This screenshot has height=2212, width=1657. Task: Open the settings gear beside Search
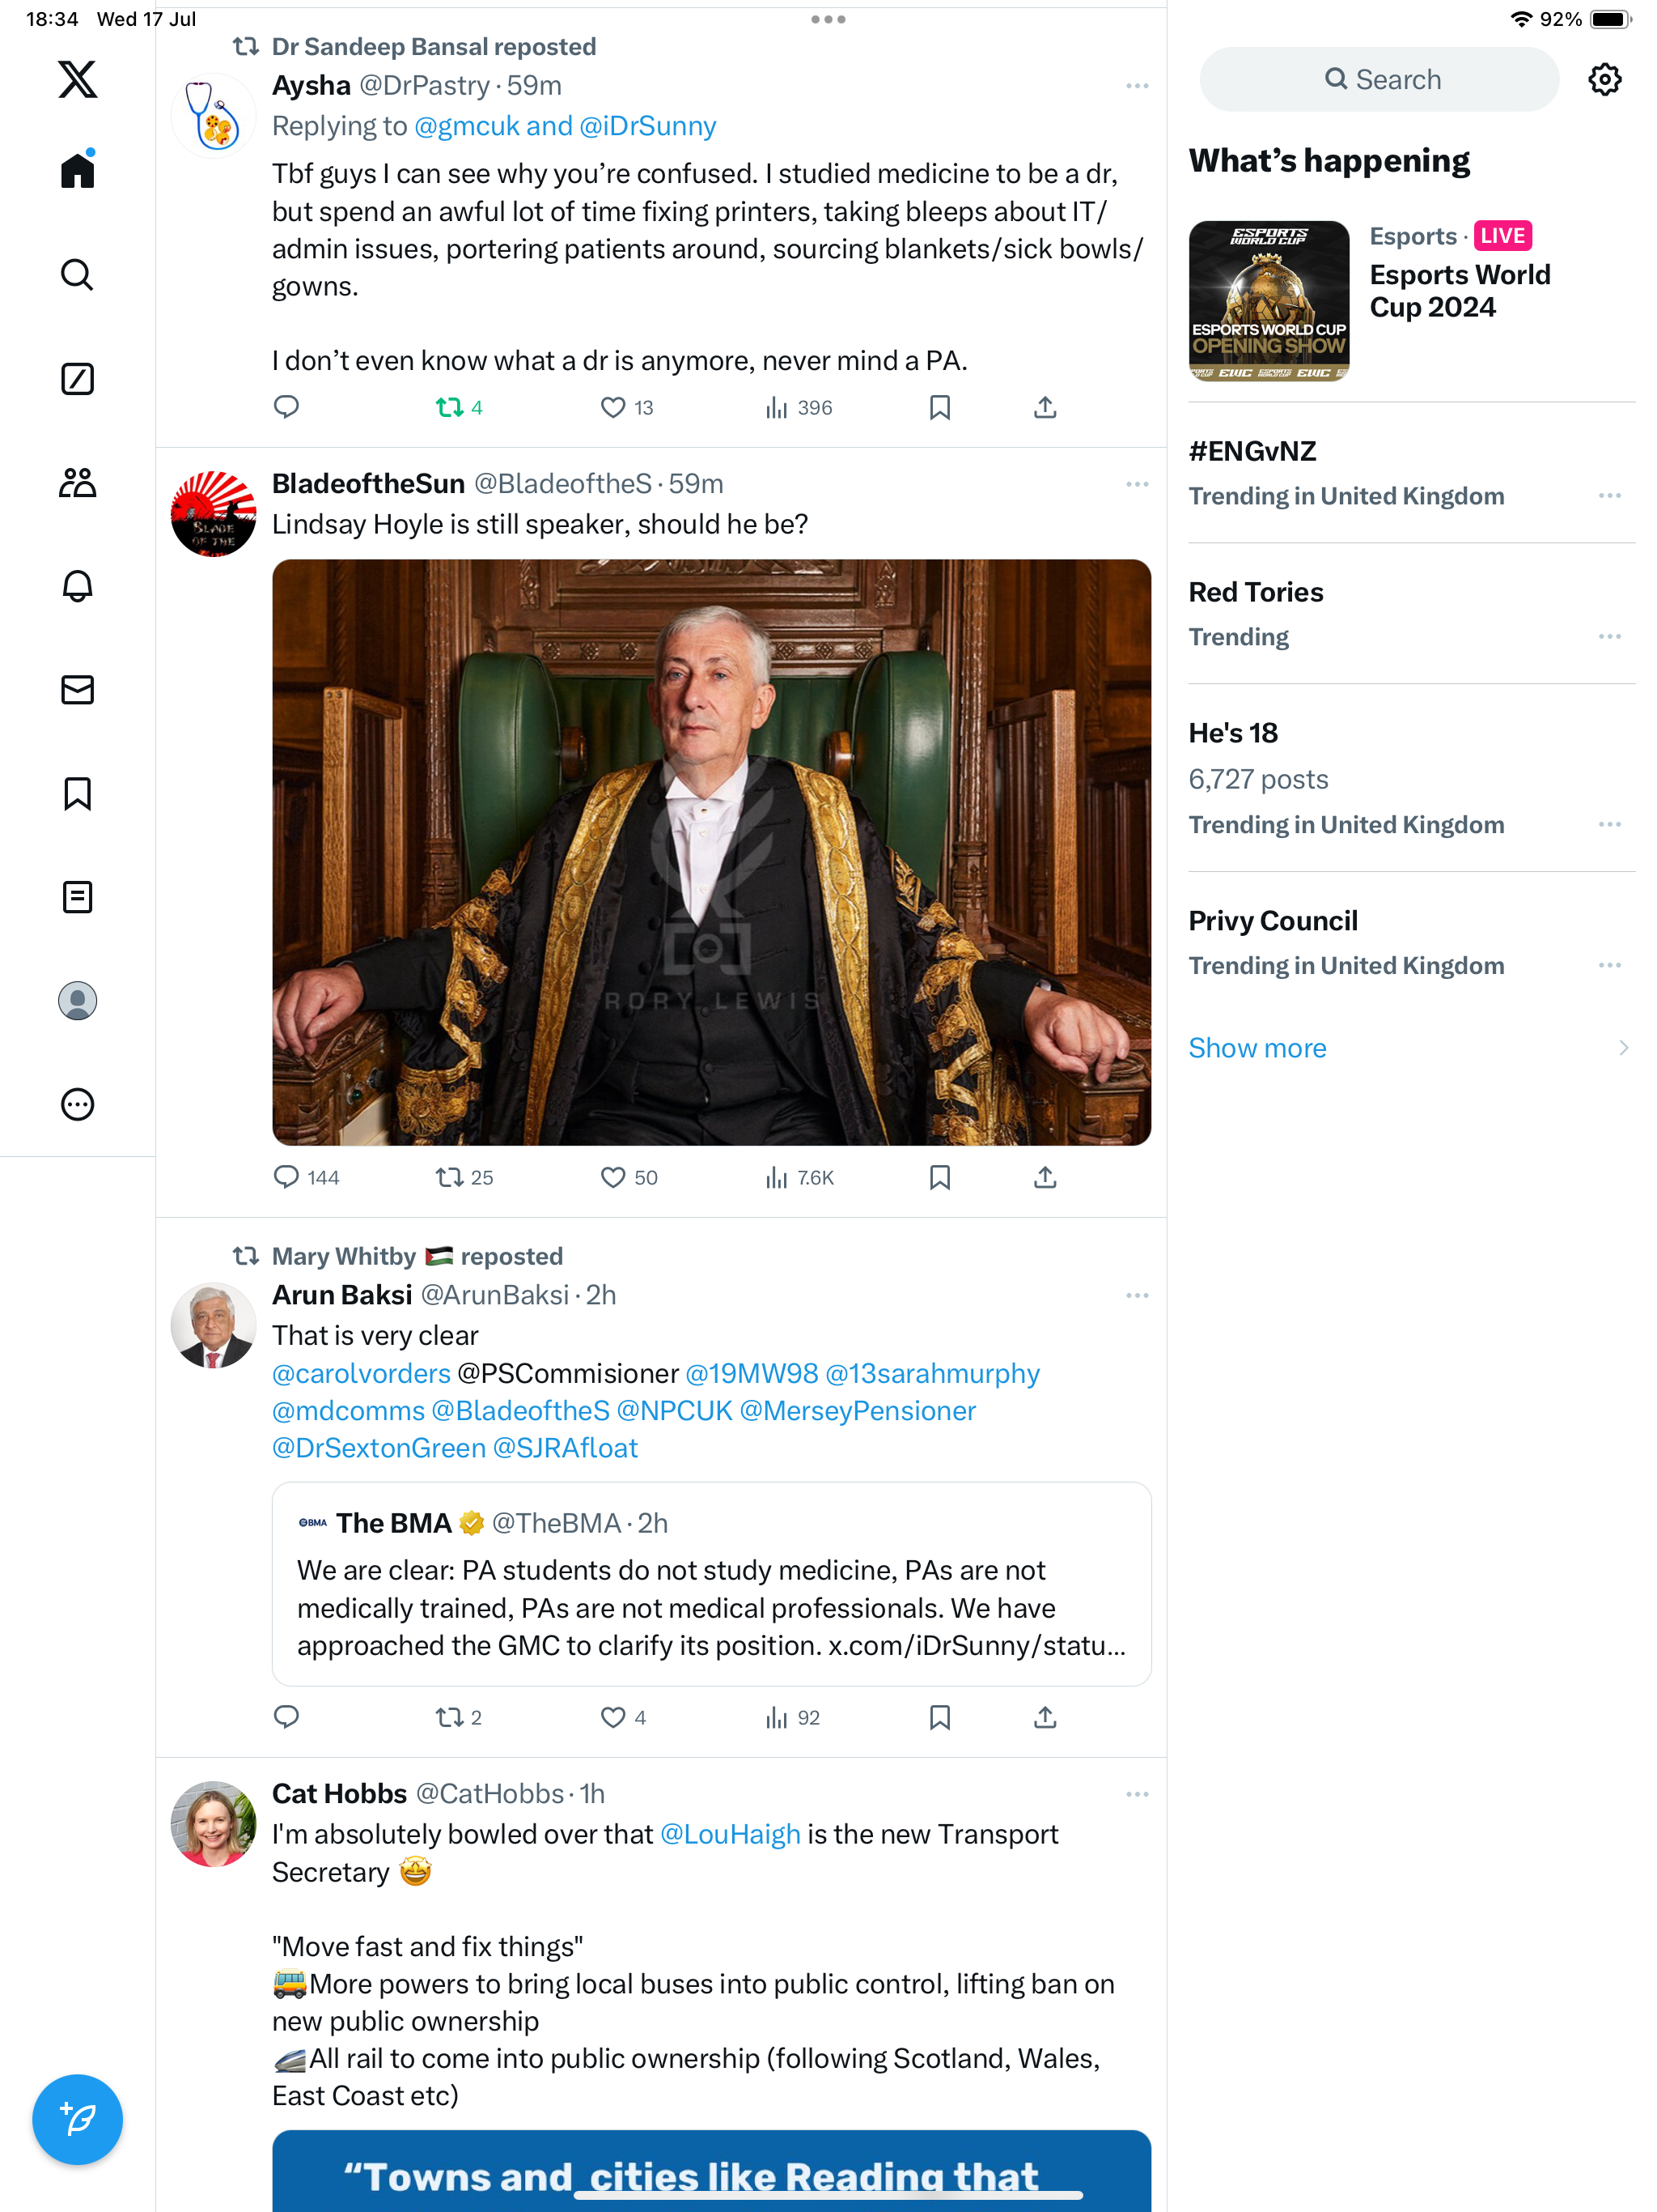click(x=1604, y=80)
